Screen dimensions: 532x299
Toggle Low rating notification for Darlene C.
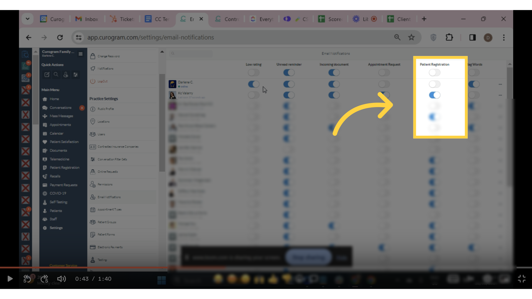point(254,84)
